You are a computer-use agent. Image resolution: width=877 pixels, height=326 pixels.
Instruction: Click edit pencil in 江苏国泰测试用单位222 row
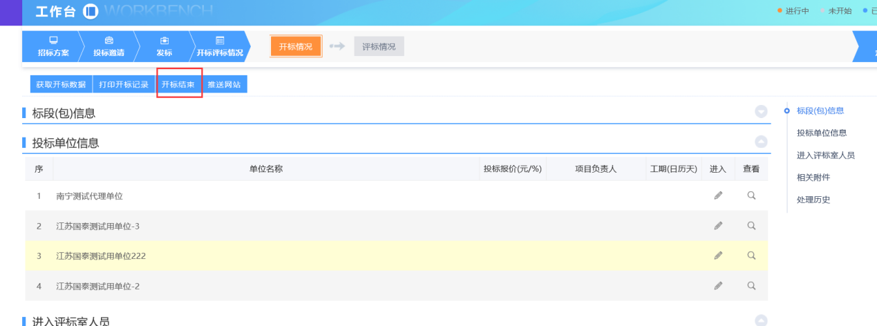pyautogui.click(x=718, y=256)
